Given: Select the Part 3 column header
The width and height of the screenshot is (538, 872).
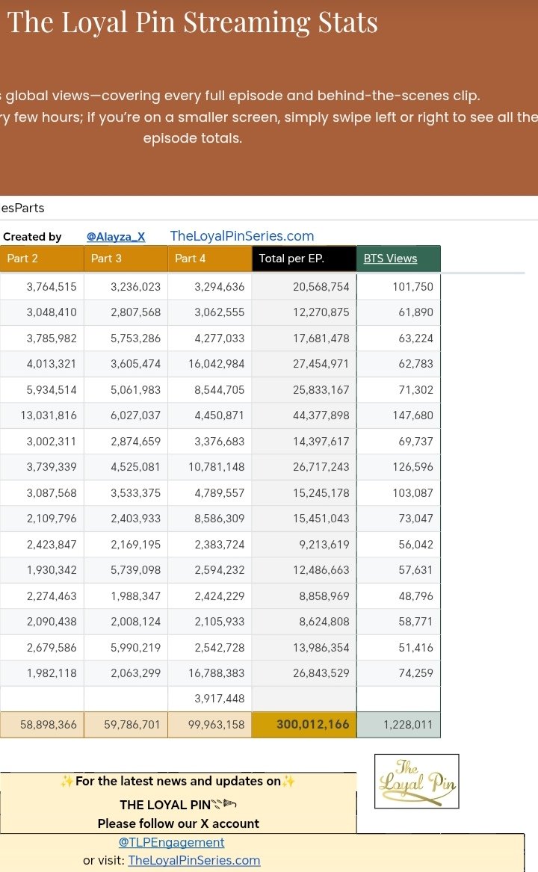Looking at the screenshot, I should pyautogui.click(x=126, y=259).
